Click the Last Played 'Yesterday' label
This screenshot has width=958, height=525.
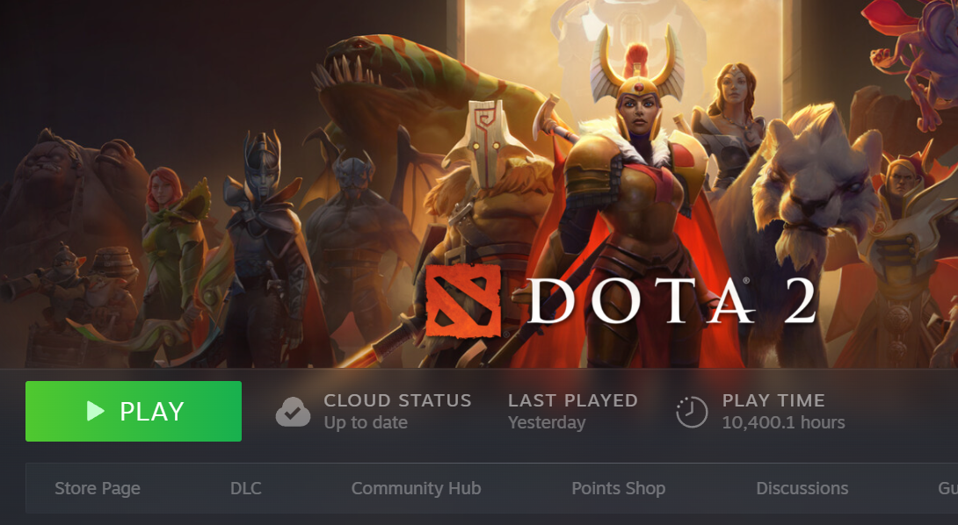click(547, 422)
